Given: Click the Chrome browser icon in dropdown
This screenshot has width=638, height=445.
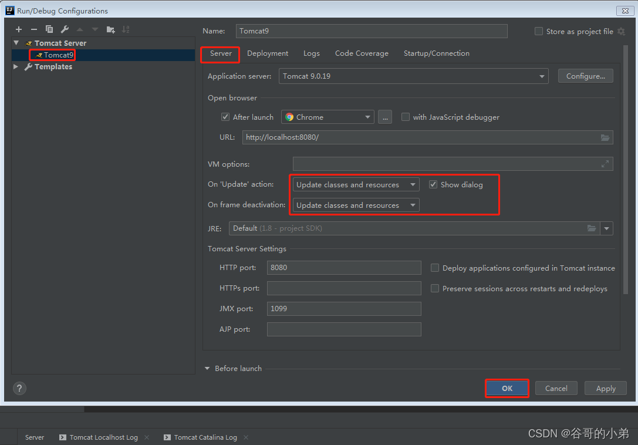Looking at the screenshot, I should pos(289,117).
